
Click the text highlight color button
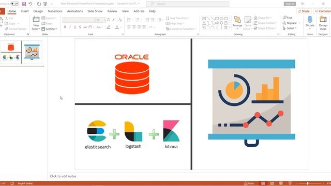(x=109, y=27)
